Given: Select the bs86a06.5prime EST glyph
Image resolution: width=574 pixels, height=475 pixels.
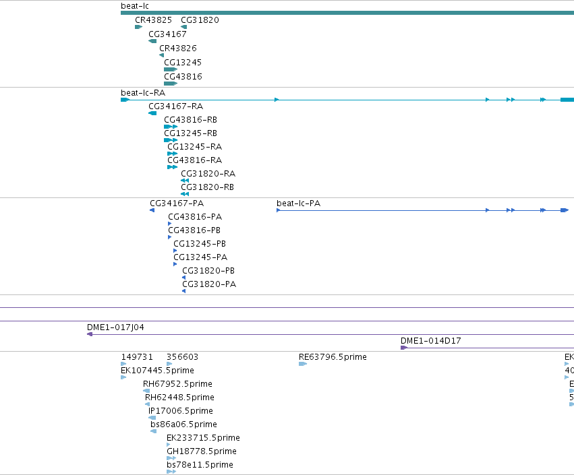Looking at the screenshot, I should [x=154, y=431].
